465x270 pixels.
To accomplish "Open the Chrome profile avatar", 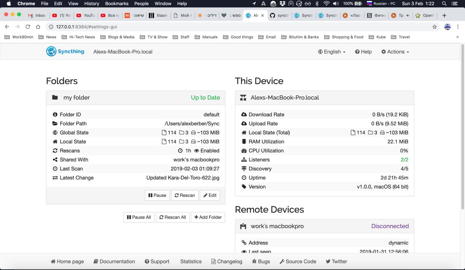I will point(448,27).
